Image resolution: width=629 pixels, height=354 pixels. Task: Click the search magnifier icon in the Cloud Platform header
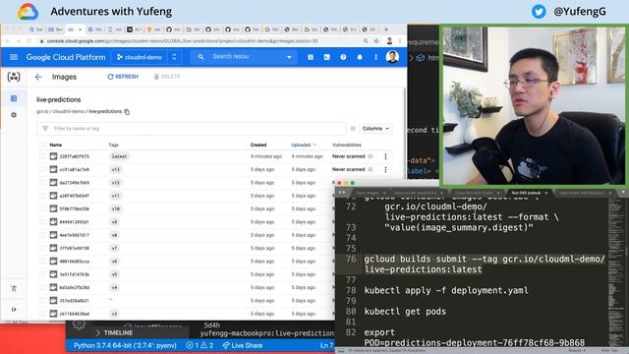pyautogui.click(x=200, y=57)
